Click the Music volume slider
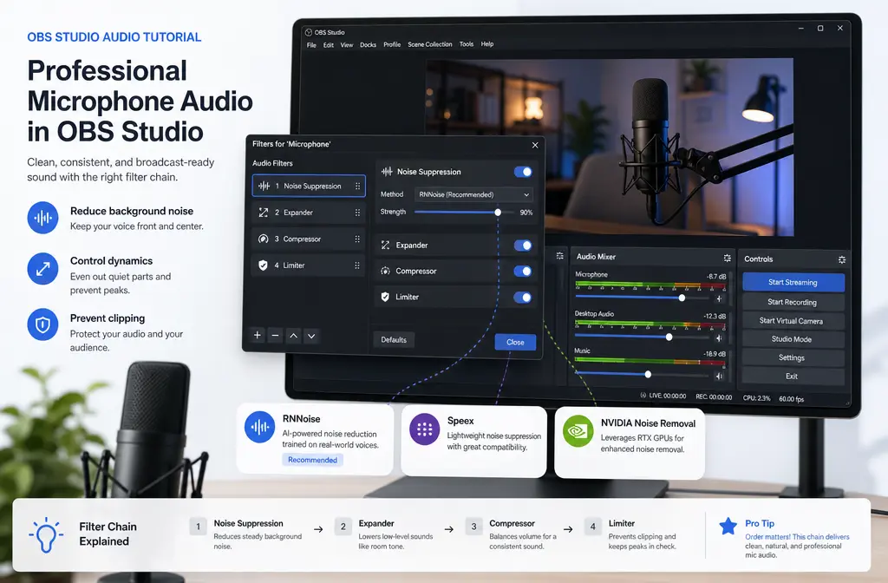Viewport: 888px width, 583px height. [642, 374]
